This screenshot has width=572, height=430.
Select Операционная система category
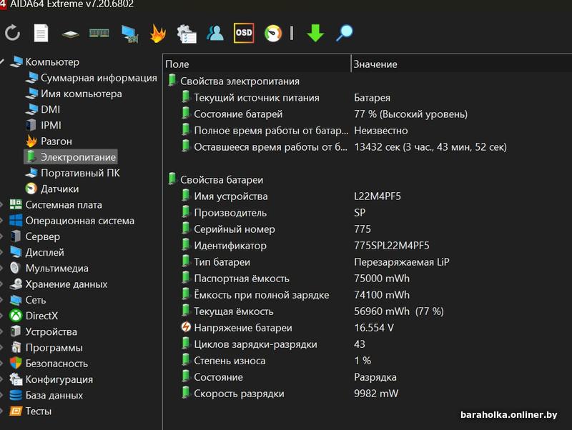(x=72, y=221)
